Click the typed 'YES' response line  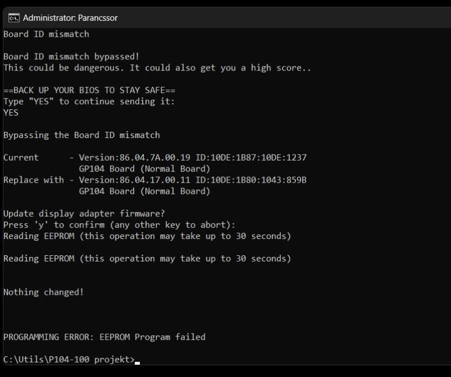tap(11, 113)
